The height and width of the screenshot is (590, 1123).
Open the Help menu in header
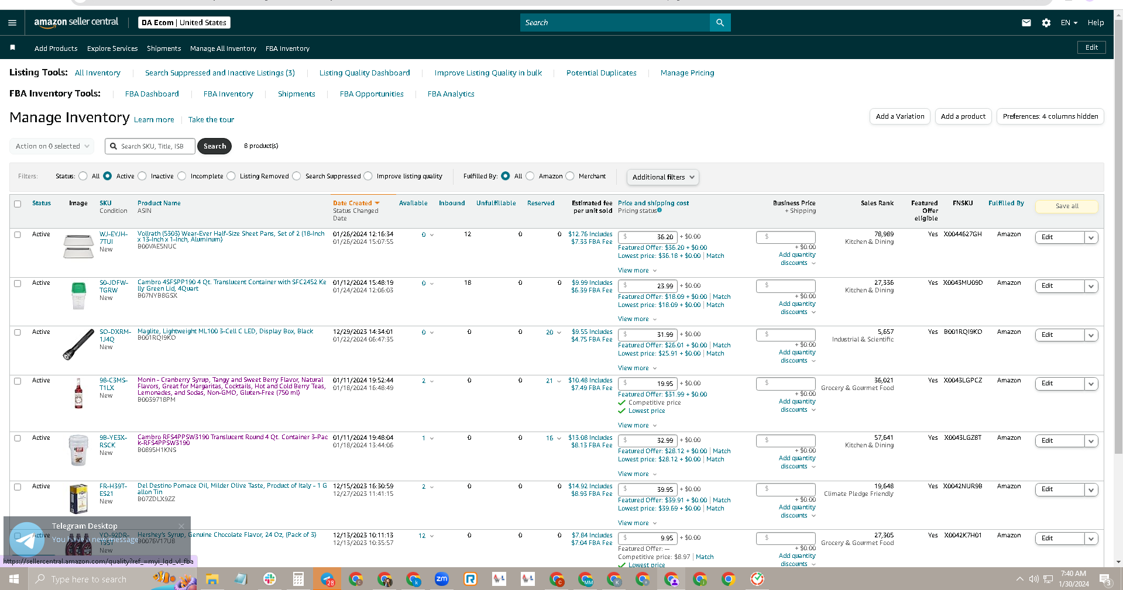coord(1095,23)
